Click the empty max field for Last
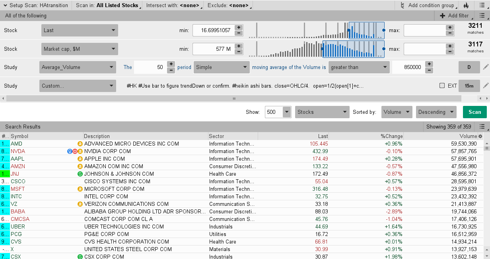This screenshot has height=259, width=490. pyautogui.click(x=425, y=30)
